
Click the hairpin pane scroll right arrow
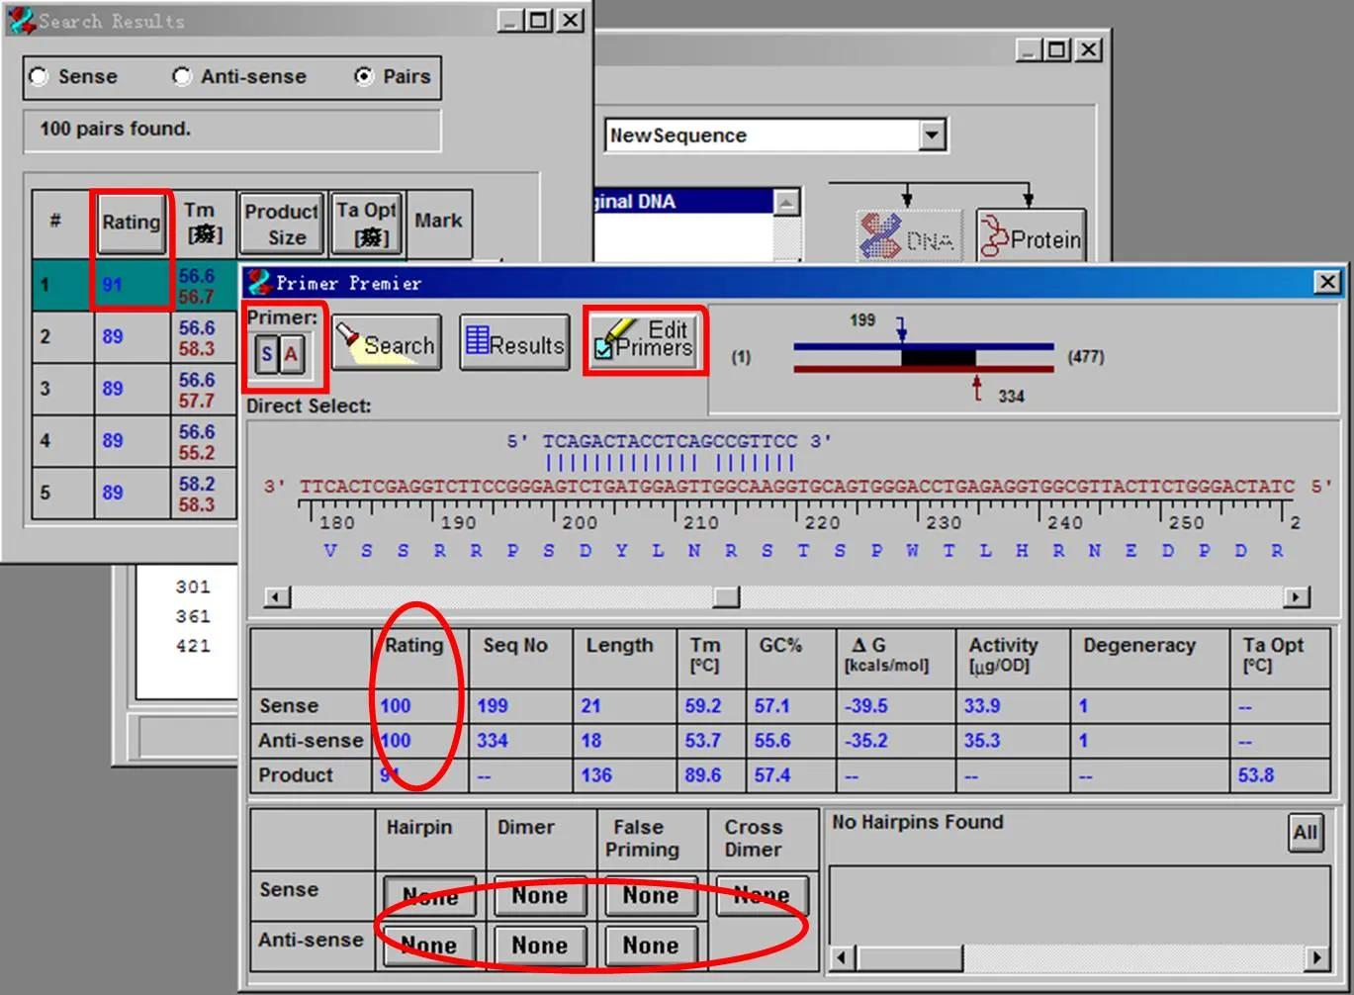pyautogui.click(x=1316, y=957)
